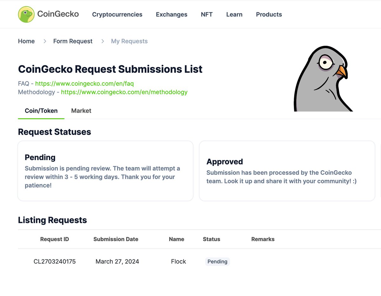Click the breadcrumb chevron after Form Request
Viewport: 381px width, 296px height.
point(103,41)
